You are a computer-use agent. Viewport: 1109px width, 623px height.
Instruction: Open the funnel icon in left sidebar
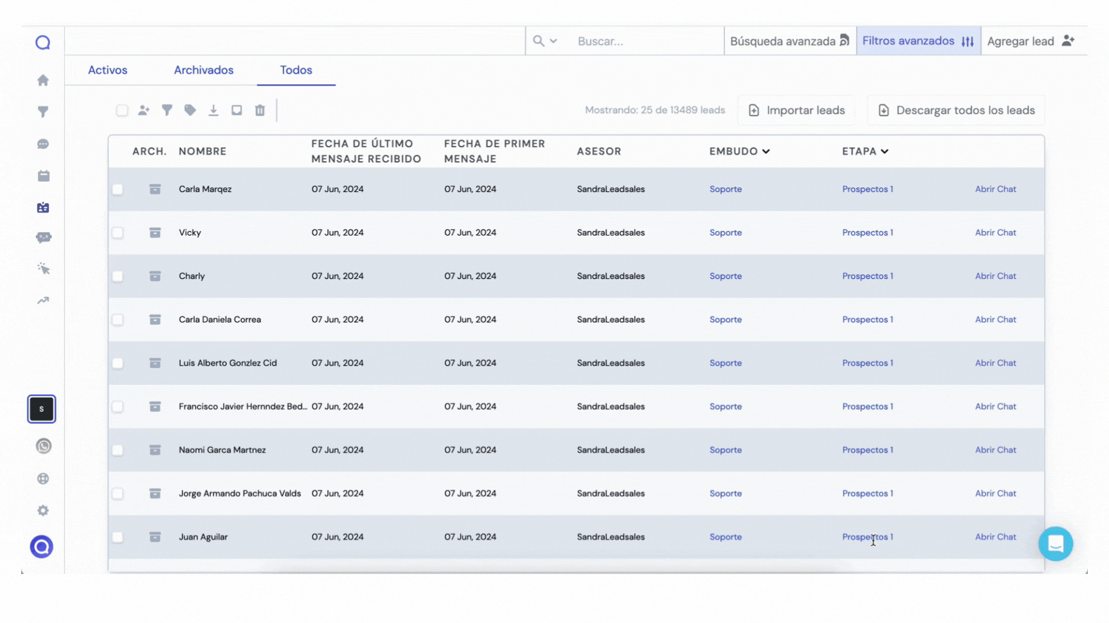[x=43, y=112]
